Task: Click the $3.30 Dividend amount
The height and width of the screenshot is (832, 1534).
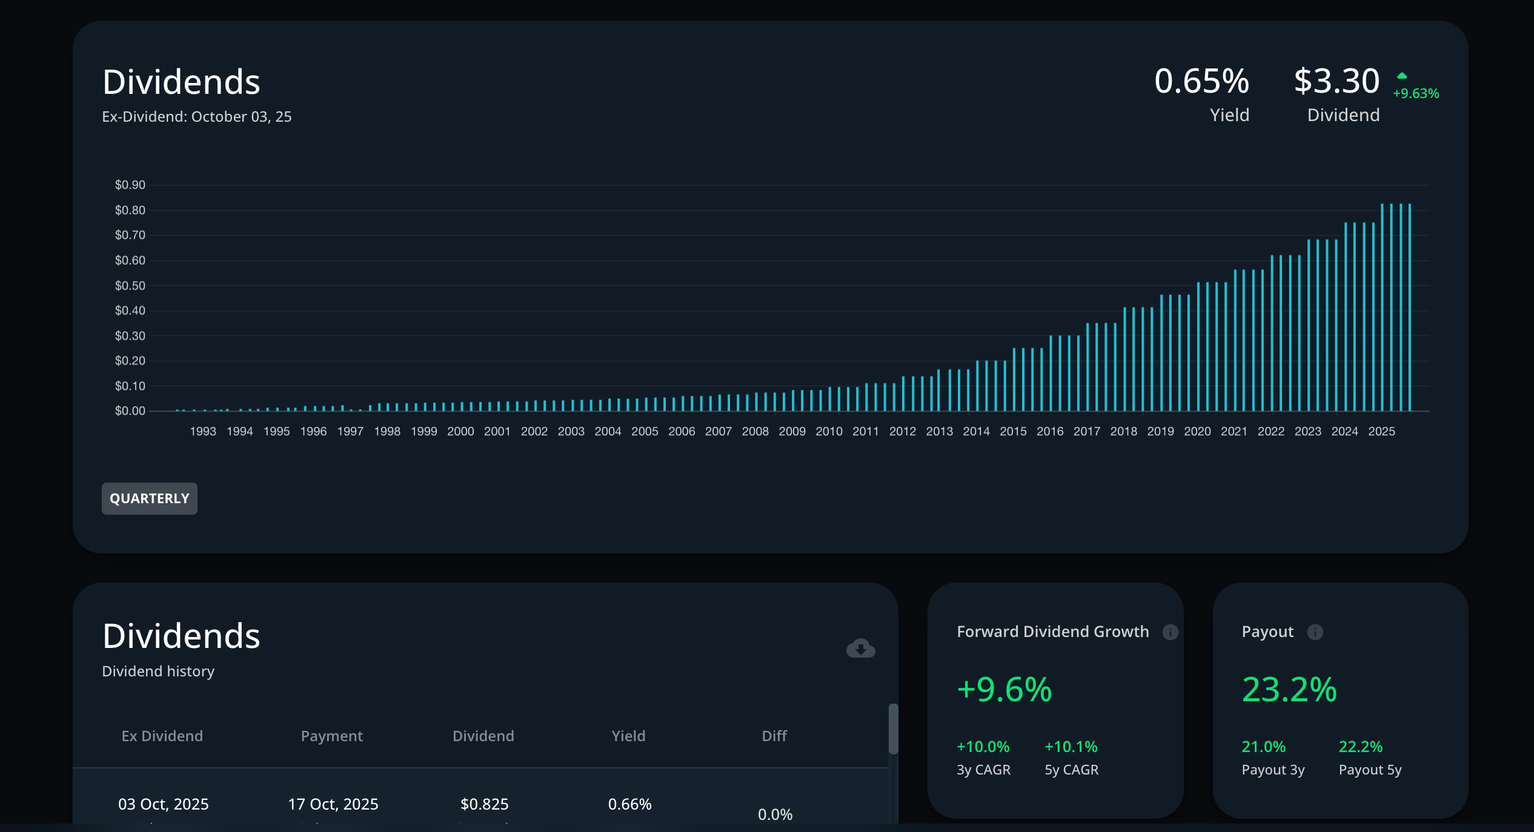Action: (1336, 81)
